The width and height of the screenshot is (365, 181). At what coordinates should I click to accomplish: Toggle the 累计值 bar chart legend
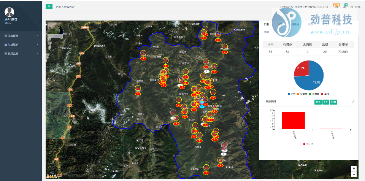pyautogui.click(x=308, y=144)
